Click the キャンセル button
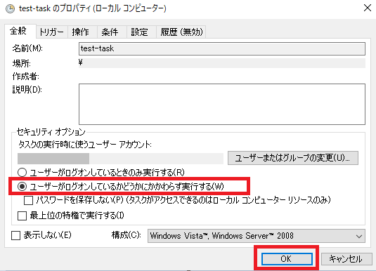This screenshot has width=376, height=271. tap(346, 259)
